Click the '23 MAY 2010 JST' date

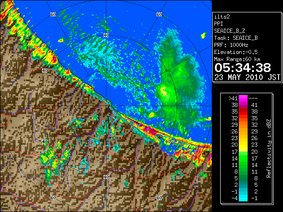(247, 77)
